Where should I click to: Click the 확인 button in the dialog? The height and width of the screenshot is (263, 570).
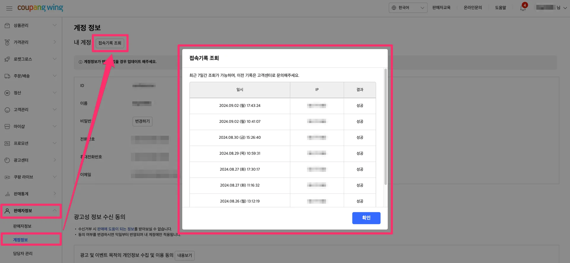point(366,218)
